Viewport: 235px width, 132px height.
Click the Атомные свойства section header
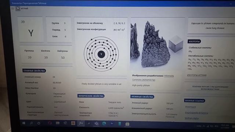click(x=142, y=97)
